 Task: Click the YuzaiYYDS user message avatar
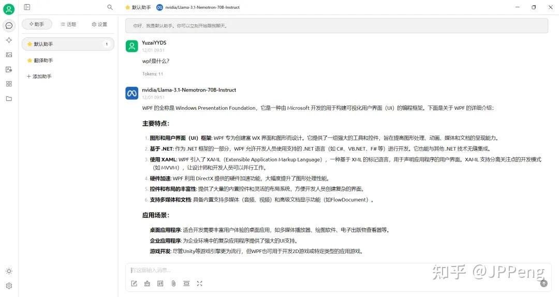click(x=132, y=46)
